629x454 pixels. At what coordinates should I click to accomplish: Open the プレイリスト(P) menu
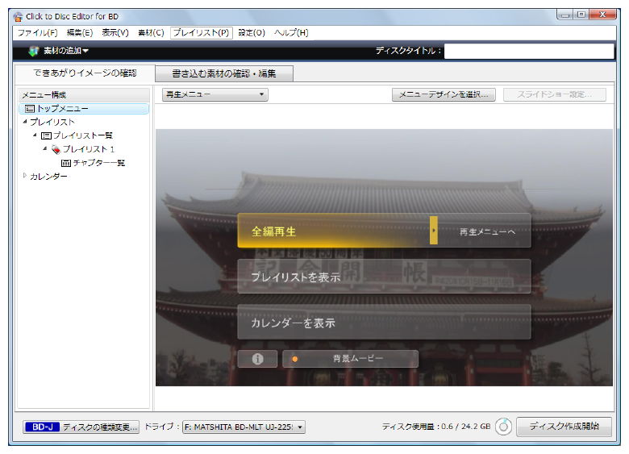pyautogui.click(x=201, y=33)
